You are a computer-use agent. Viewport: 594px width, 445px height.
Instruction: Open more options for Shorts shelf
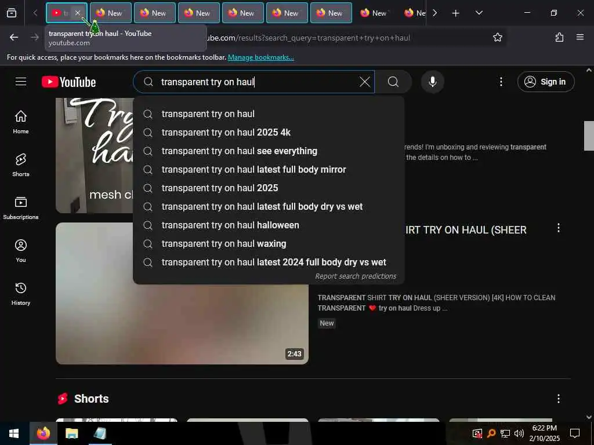559,399
